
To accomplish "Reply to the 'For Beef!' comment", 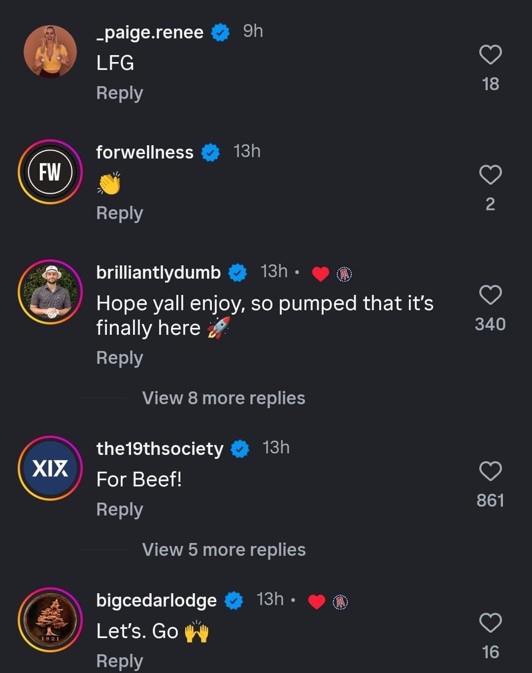I will coord(119,509).
